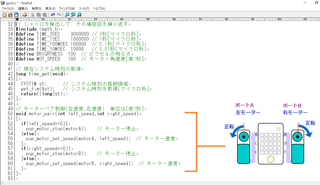
Task: Select line number 50 in gutter
Action: pos(10,114)
